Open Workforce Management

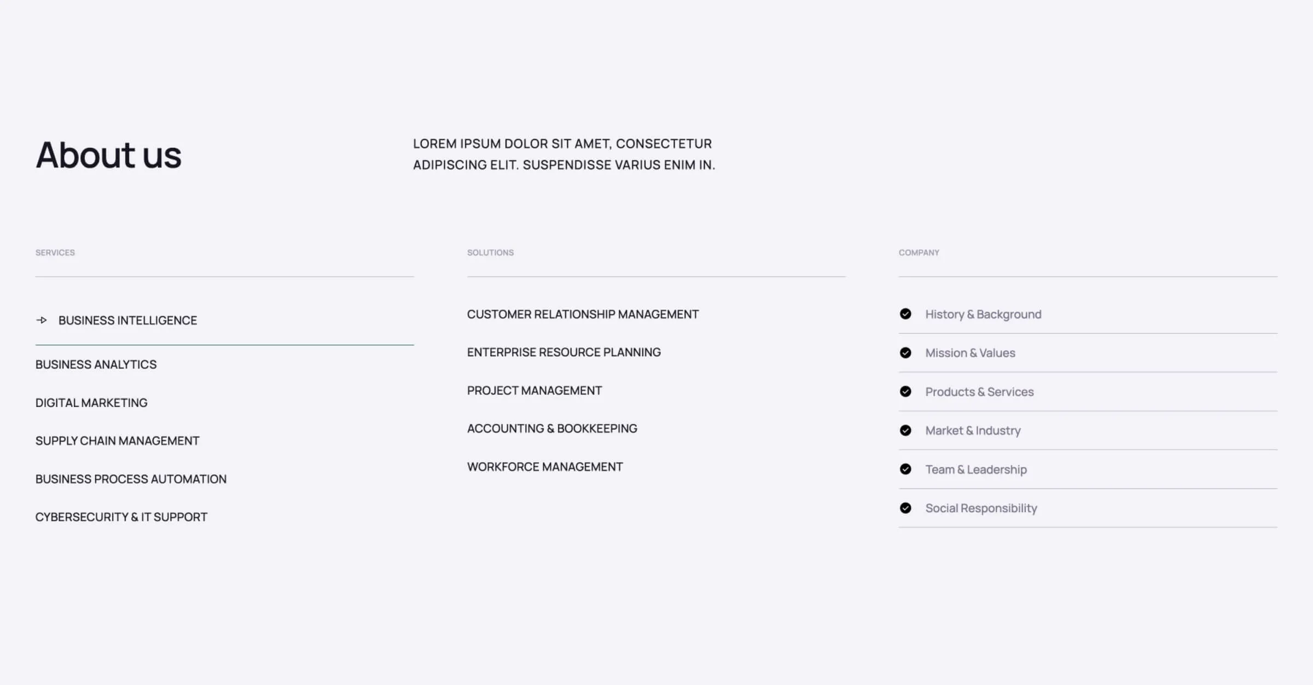(544, 467)
